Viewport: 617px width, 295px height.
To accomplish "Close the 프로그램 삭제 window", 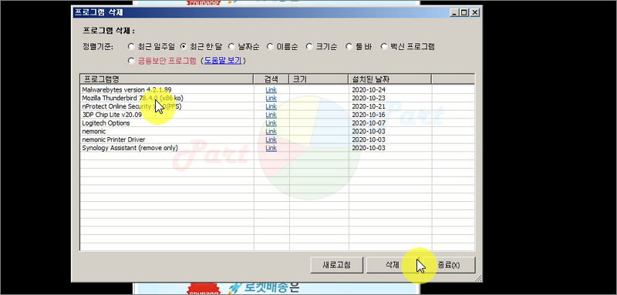I will (x=475, y=12).
